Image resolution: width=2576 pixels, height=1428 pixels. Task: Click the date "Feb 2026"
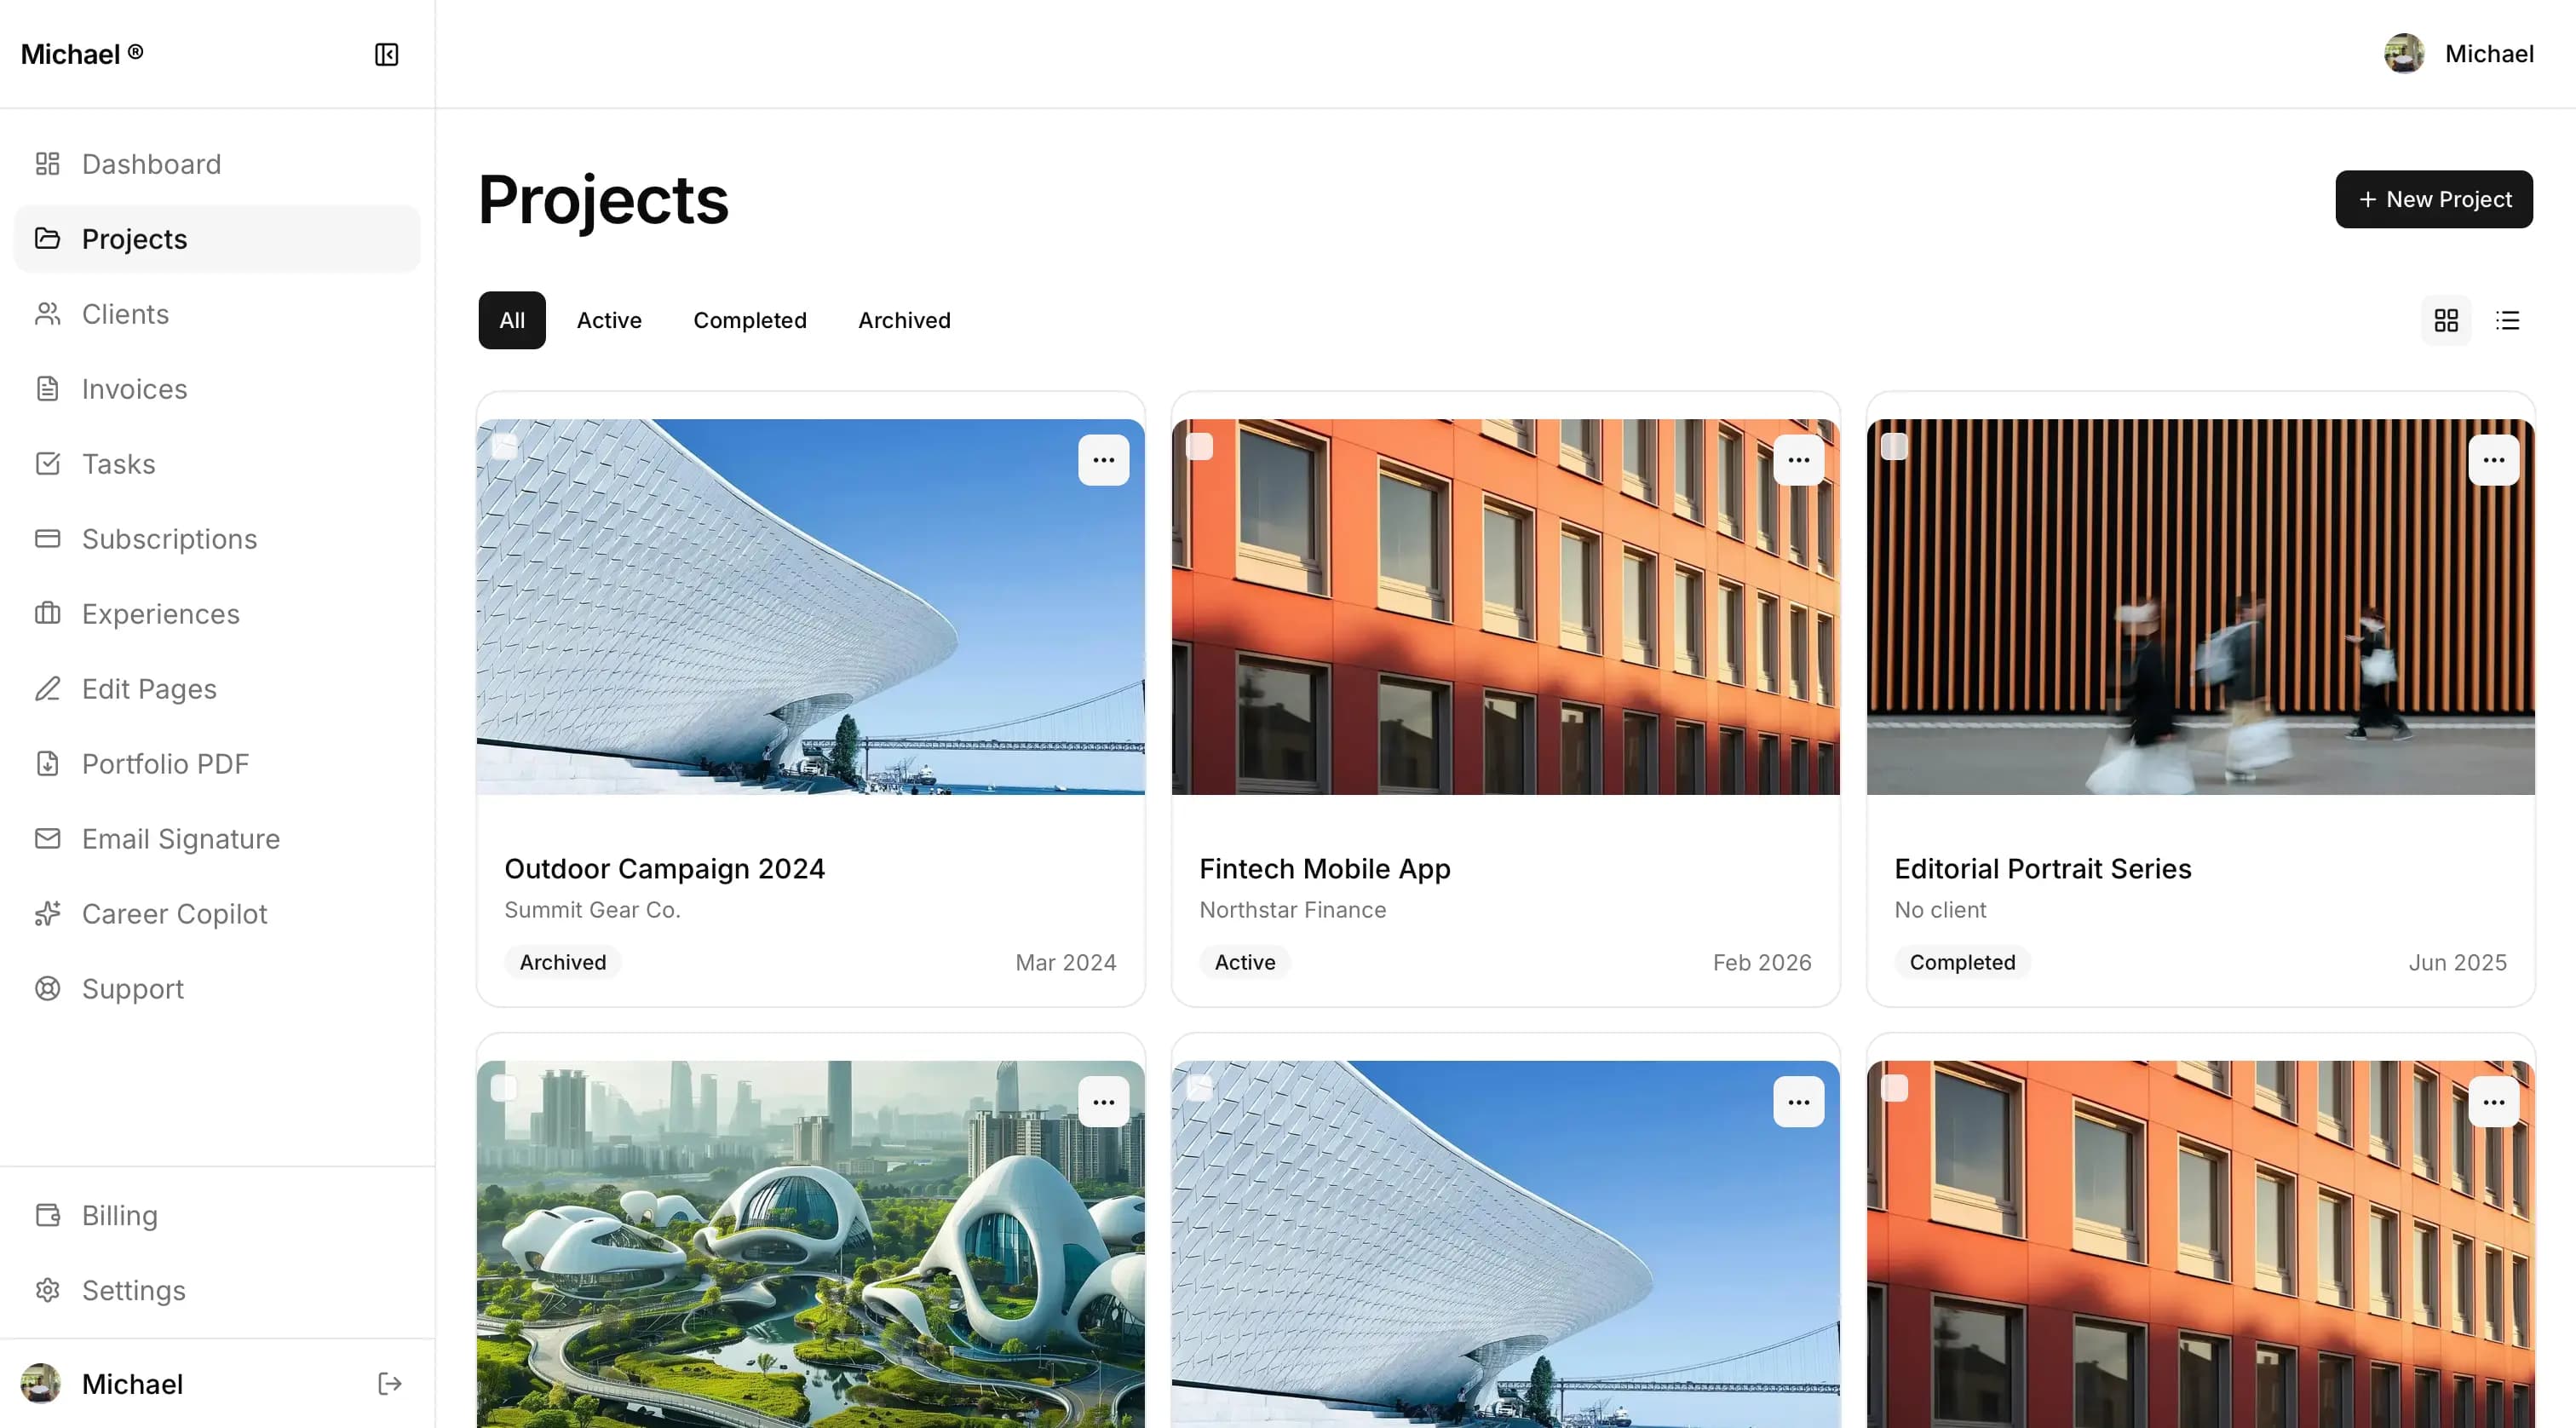pyautogui.click(x=1762, y=962)
